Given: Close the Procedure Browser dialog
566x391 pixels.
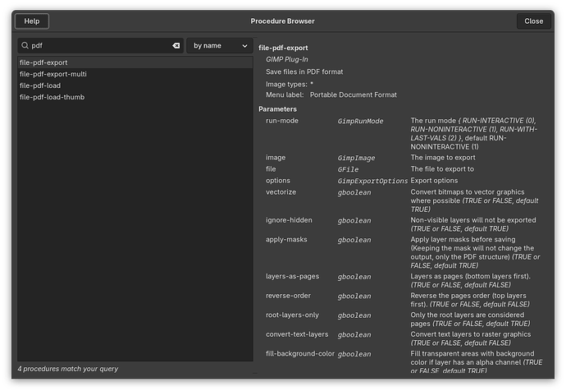Looking at the screenshot, I should [x=533, y=21].
